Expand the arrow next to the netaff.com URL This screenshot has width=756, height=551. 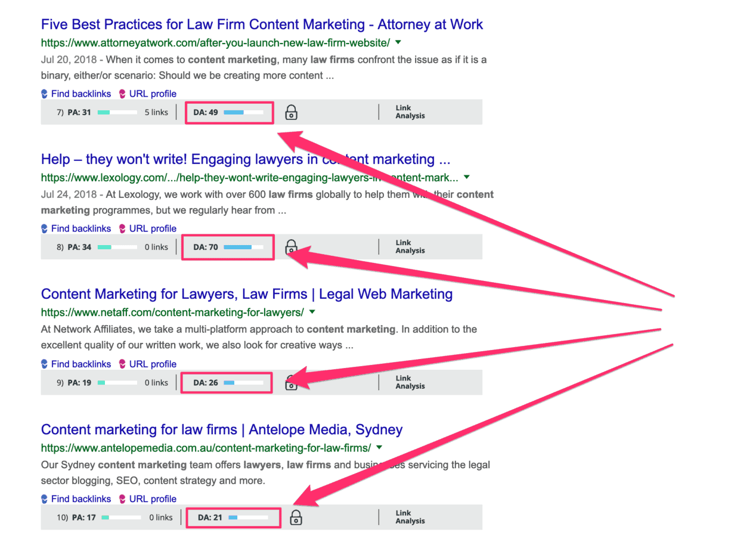click(x=312, y=311)
